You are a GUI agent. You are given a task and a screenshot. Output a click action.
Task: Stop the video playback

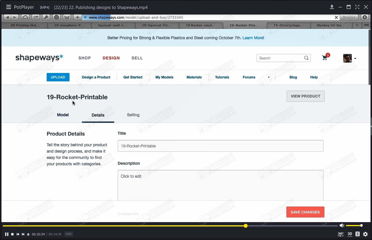[12, 234]
